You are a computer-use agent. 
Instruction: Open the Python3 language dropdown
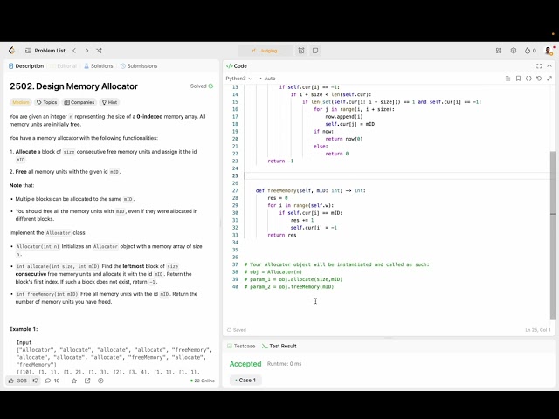click(238, 79)
